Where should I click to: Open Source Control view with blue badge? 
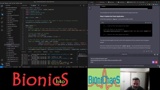[2, 14]
